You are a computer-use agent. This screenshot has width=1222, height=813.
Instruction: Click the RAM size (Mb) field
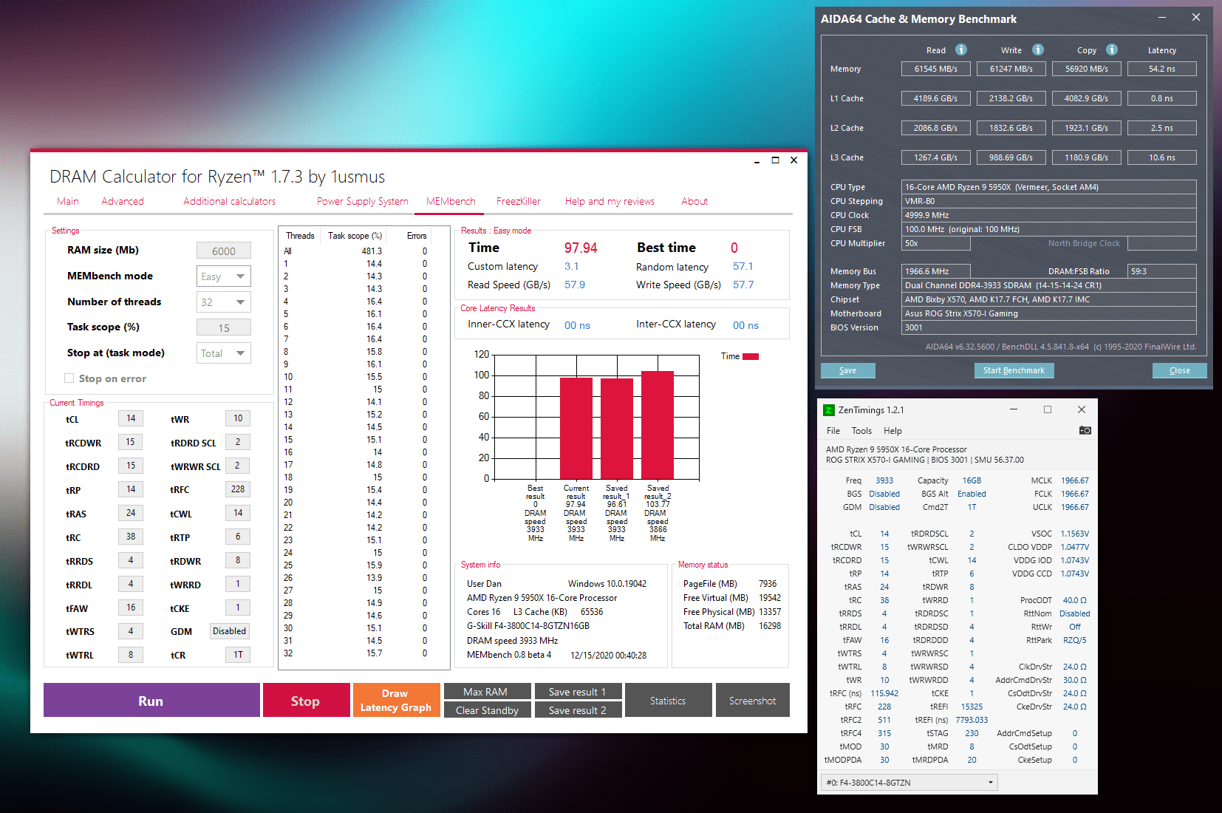pos(224,251)
